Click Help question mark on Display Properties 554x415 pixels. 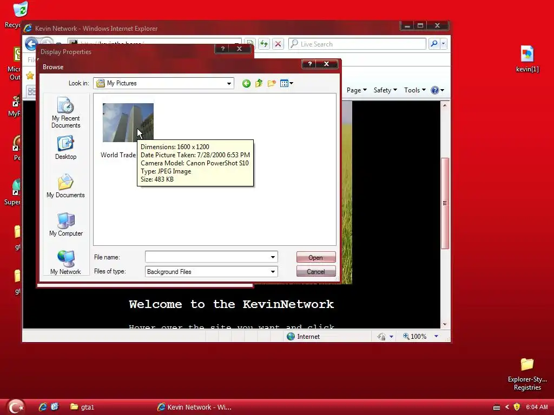tap(222, 49)
